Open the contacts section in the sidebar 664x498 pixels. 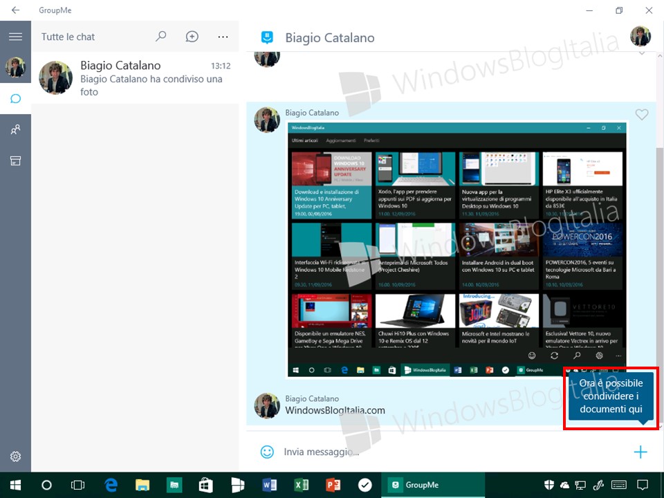pyautogui.click(x=15, y=129)
